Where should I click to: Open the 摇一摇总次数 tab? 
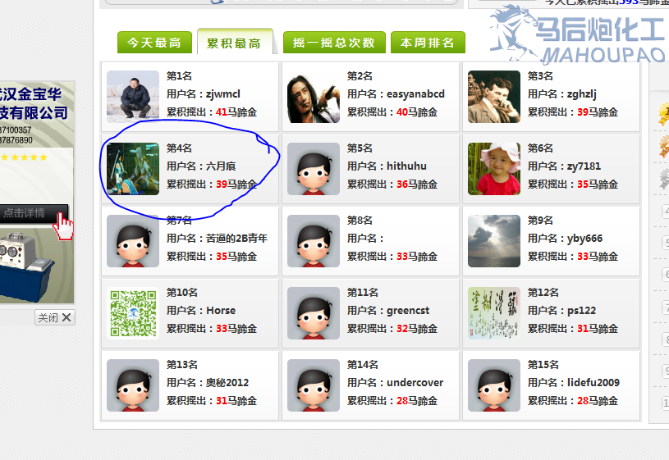(334, 42)
